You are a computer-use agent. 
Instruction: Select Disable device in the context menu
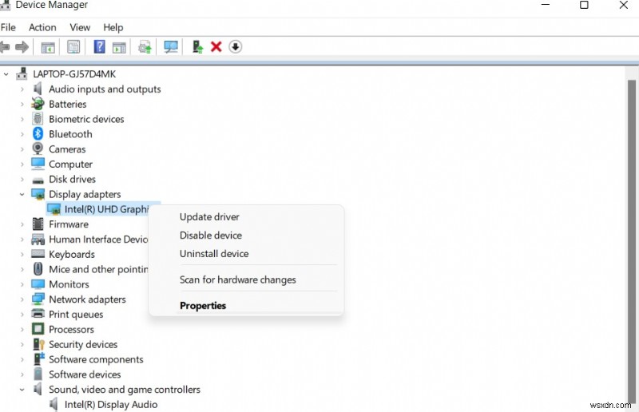coord(210,236)
